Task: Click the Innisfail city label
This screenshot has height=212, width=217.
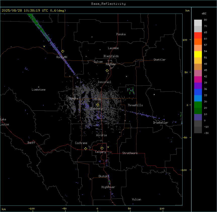Action: [x=104, y=82]
